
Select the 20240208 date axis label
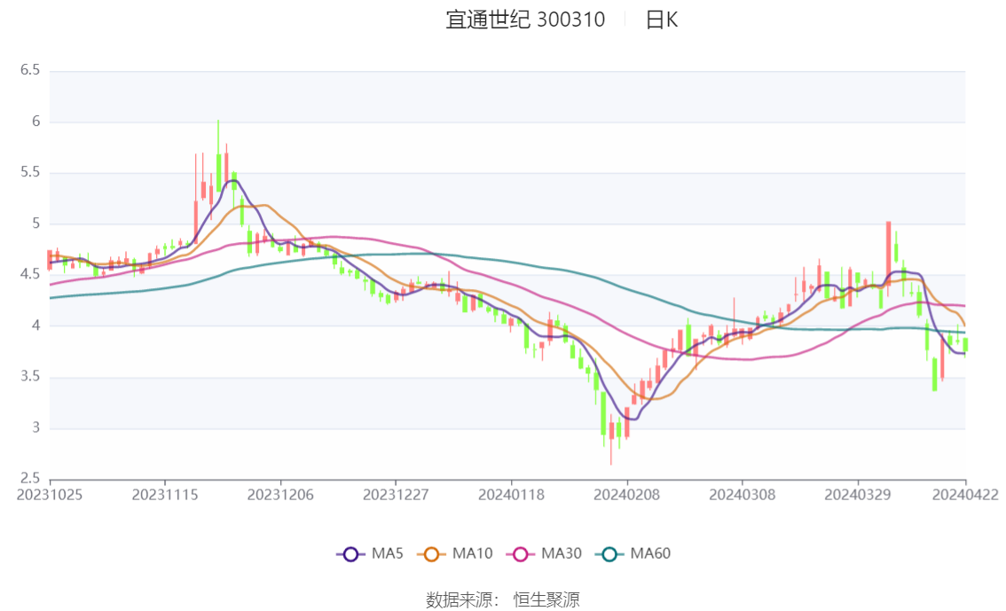click(x=627, y=496)
